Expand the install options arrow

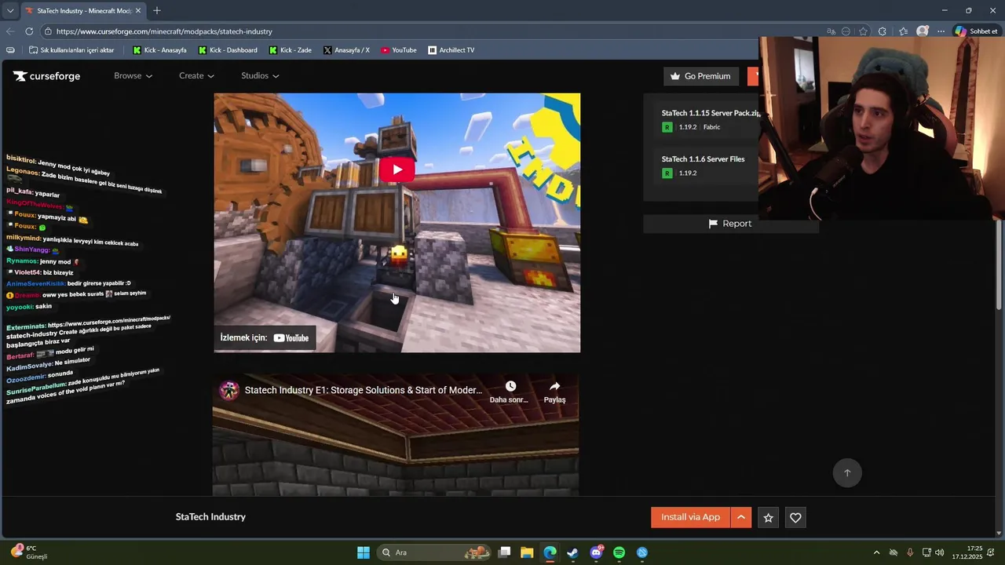pyautogui.click(x=741, y=517)
